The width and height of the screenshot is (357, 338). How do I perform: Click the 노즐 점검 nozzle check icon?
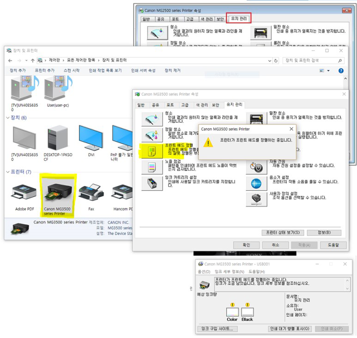click(152, 167)
